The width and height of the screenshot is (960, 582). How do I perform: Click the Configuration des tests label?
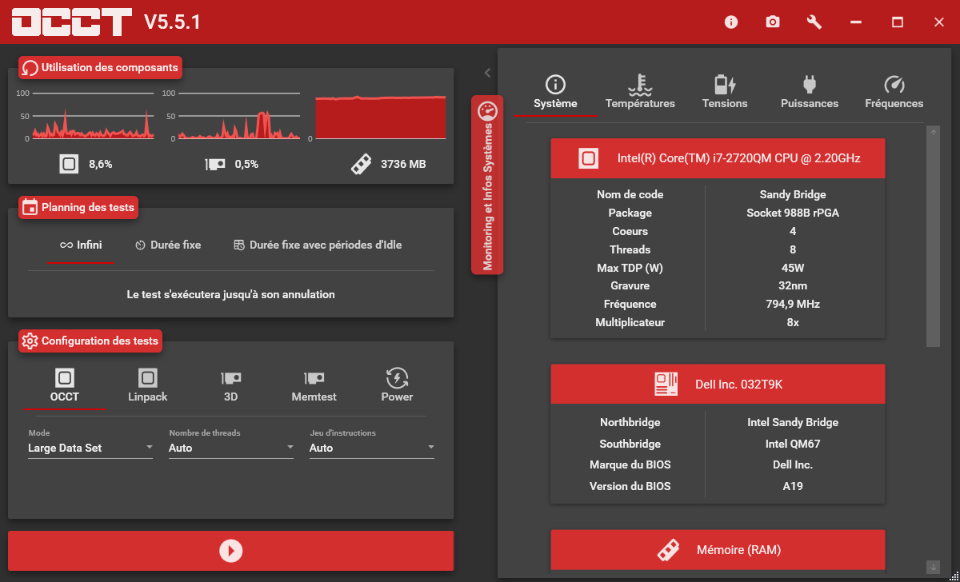100,341
